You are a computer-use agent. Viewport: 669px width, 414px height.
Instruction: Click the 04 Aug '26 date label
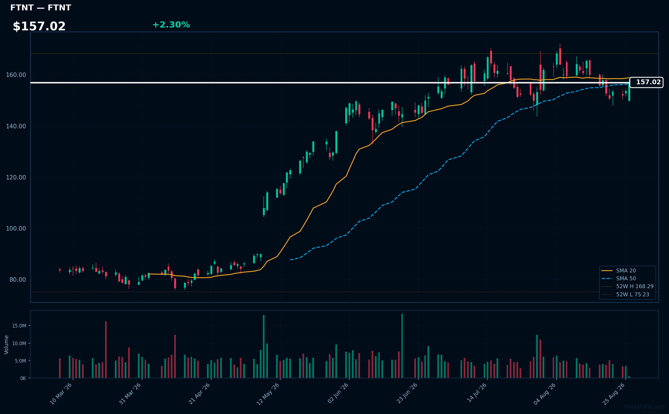pos(544,394)
